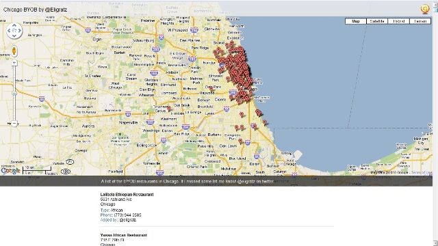This screenshot has height=246, width=438.
Task: Click the E 79th St address line
Action: (112, 240)
